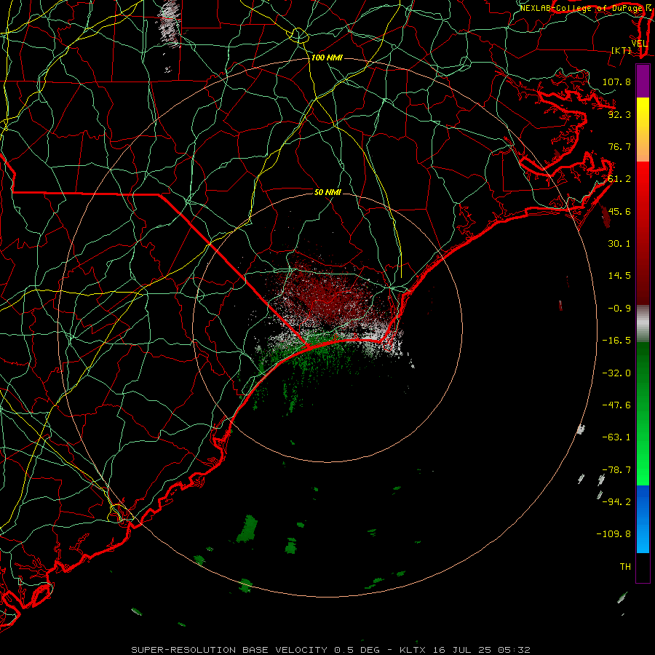Viewport: 655px width, 655px height.
Task: Click the -47.6 scale value
Action: coord(616,405)
